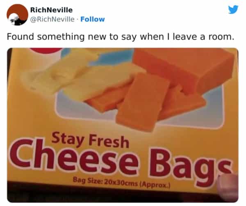Click RichNeville's round profile avatar
Image resolution: width=246 pixels, height=206 pixels.
point(17,15)
